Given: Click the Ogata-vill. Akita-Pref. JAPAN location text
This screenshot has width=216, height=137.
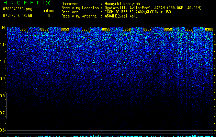Looking at the screenshot, I should coord(153,8).
